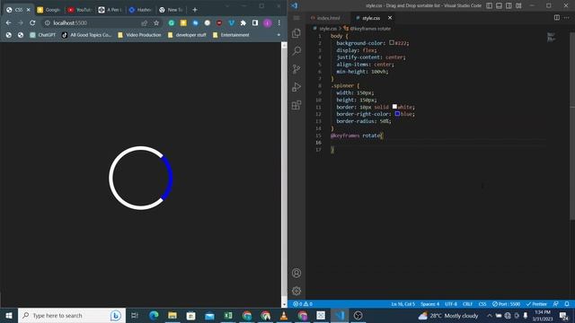Change language mode CSS in status bar
The height and width of the screenshot is (323, 575).
(x=482, y=304)
